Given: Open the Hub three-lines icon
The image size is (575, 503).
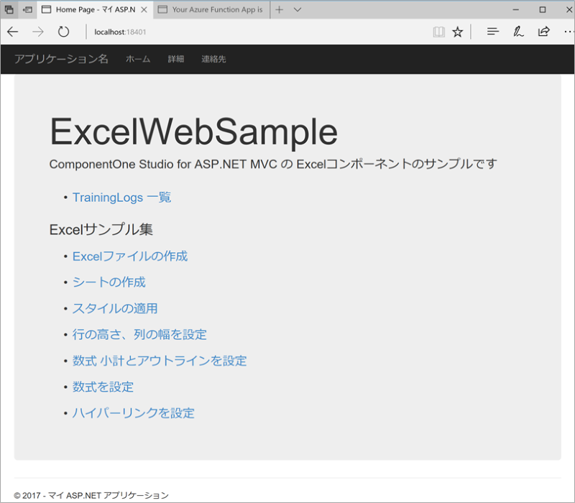Looking at the screenshot, I should coord(493,32).
